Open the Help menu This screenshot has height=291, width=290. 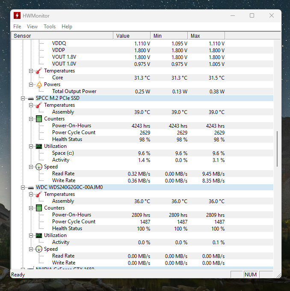click(x=67, y=27)
